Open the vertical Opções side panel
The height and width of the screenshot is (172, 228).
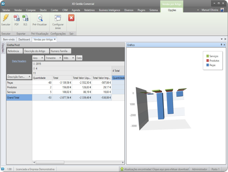click(3, 48)
